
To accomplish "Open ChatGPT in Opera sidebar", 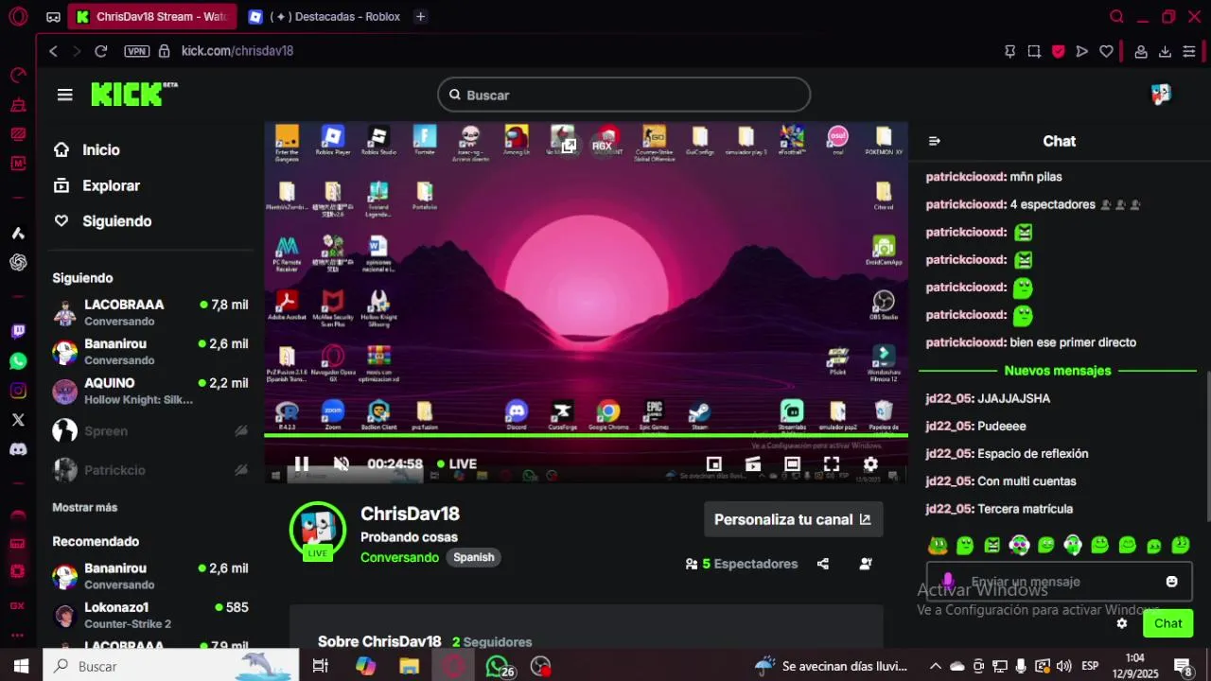I will tap(18, 262).
